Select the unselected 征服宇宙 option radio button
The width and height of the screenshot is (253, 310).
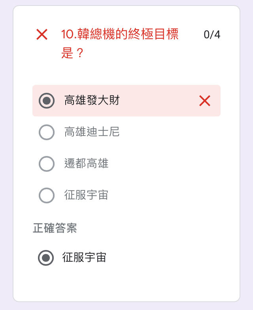click(47, 195)
